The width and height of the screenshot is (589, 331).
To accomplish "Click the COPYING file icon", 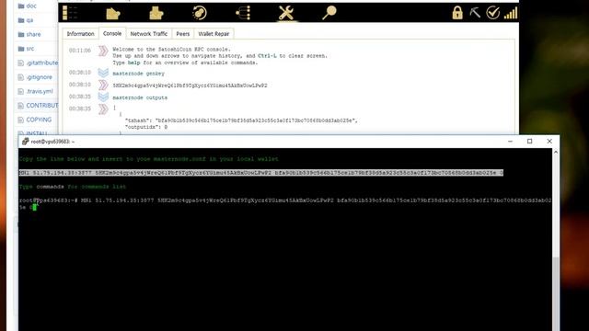I will click(20, 120).
